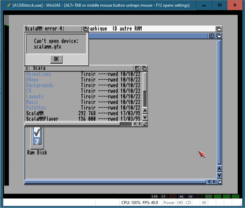This screenshot has width=245, height=208.
Task: Click the WinUAE title bar app icon
Action: (x=9, y=5)
